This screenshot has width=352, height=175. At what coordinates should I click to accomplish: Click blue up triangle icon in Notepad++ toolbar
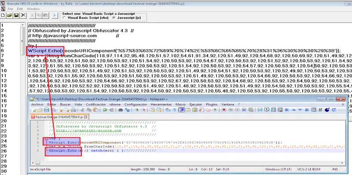(293, 110)
